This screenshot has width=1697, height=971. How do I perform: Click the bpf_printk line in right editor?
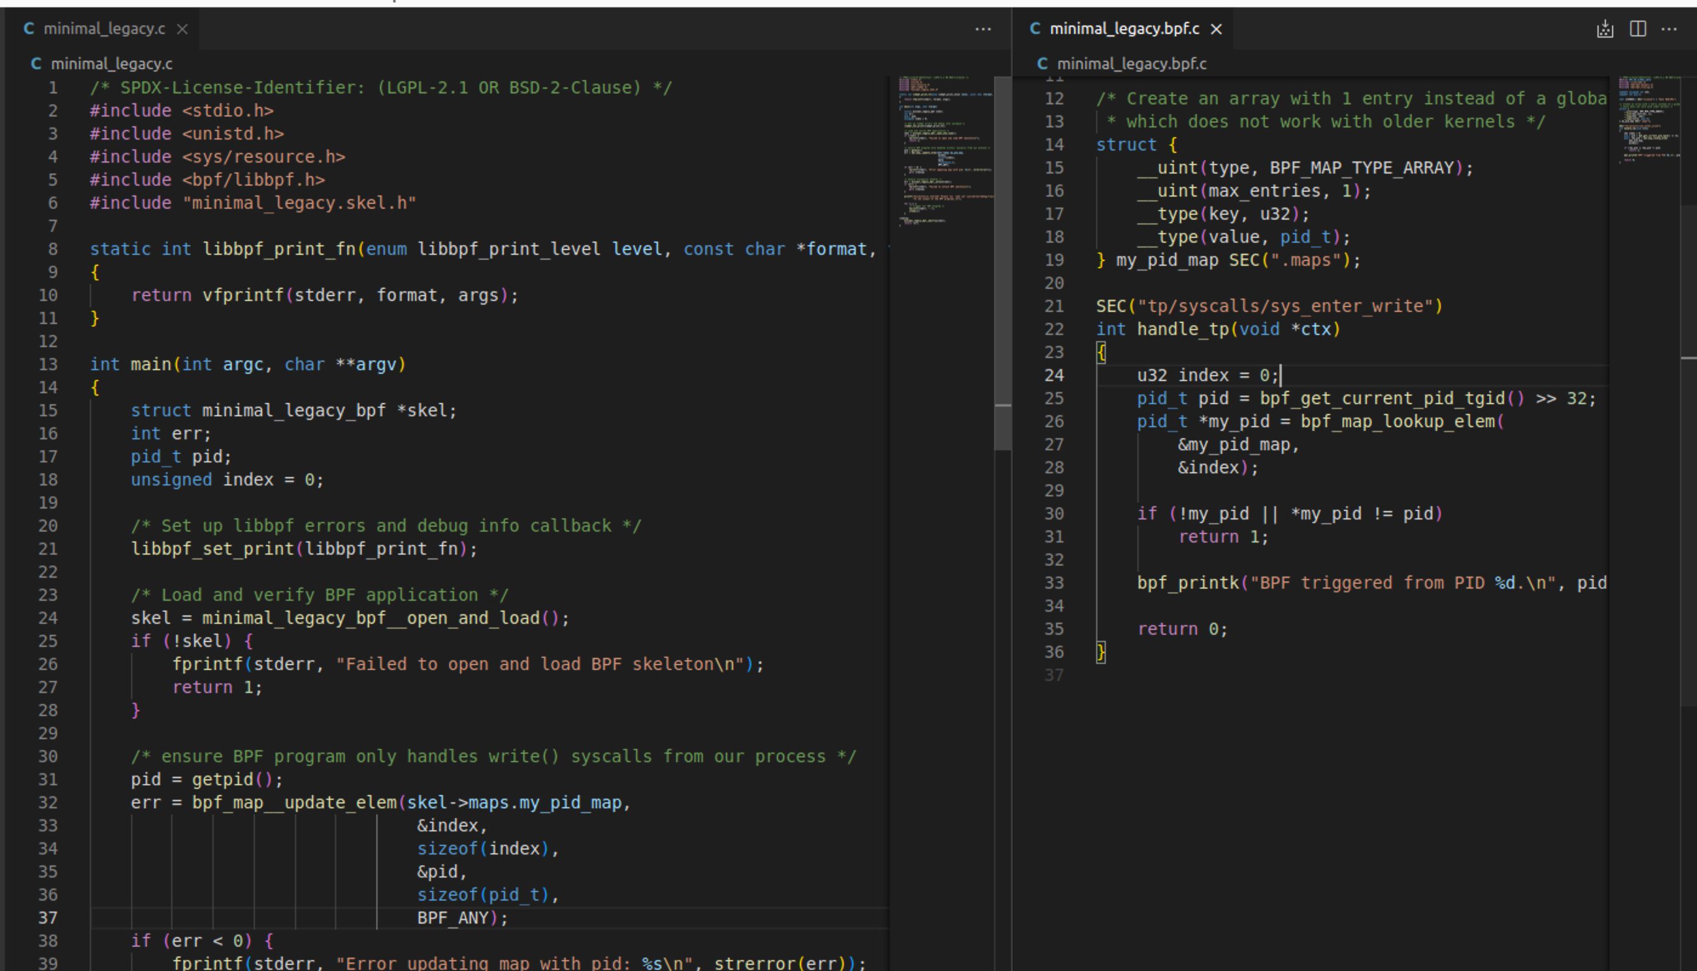click(x=1372, y=583)
